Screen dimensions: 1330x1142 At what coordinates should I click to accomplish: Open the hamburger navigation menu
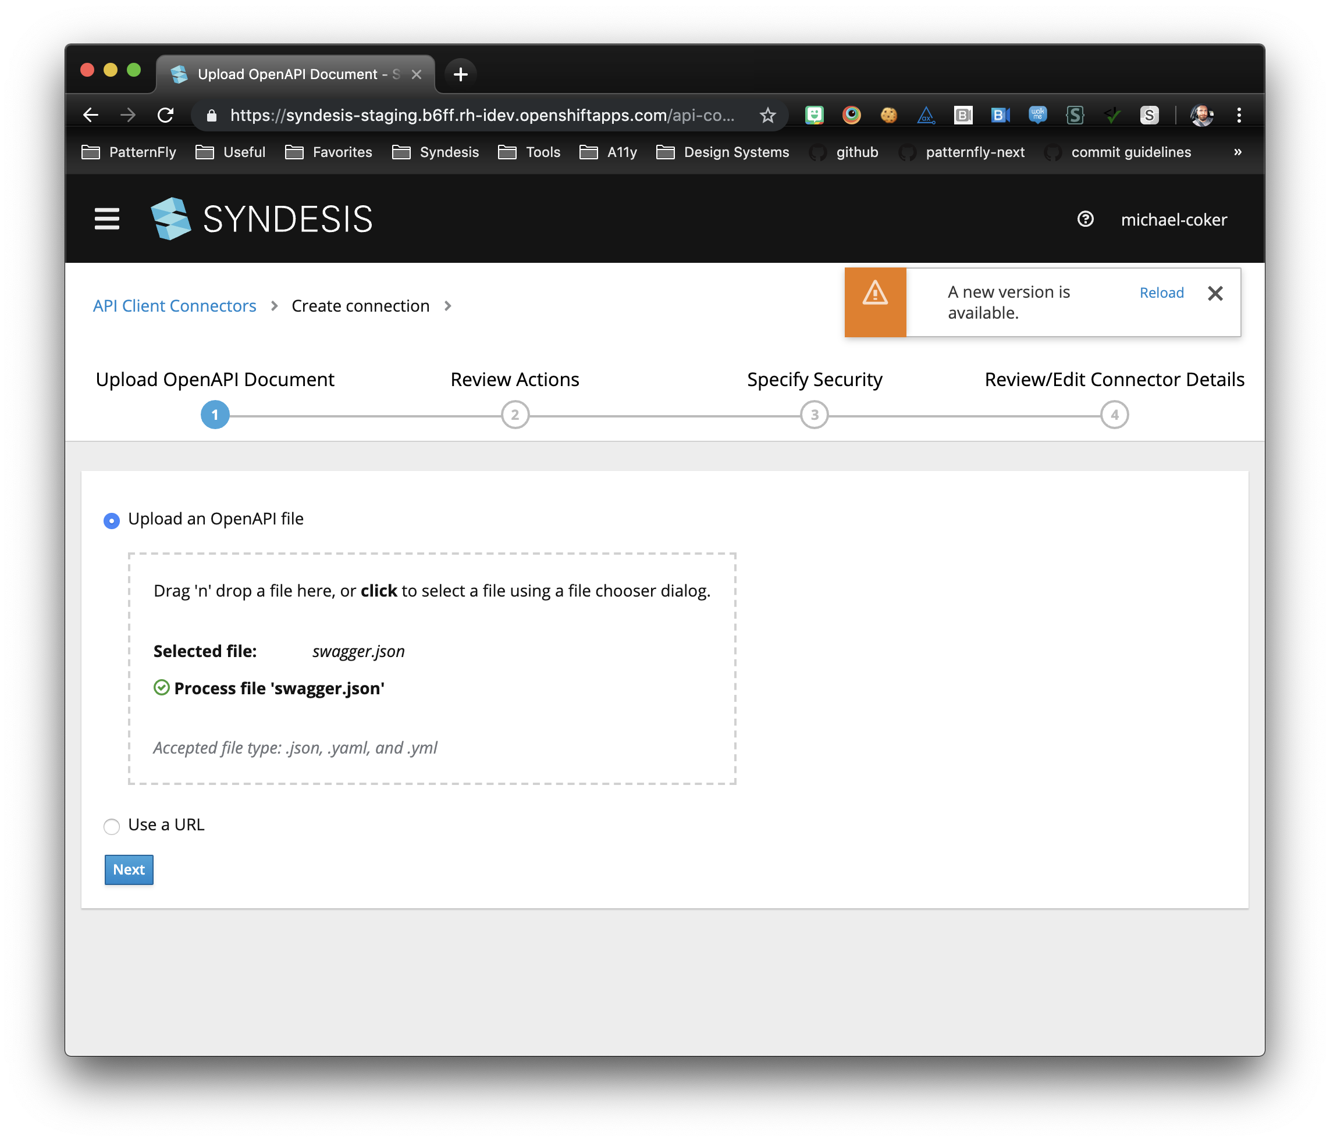pos(106,219)
